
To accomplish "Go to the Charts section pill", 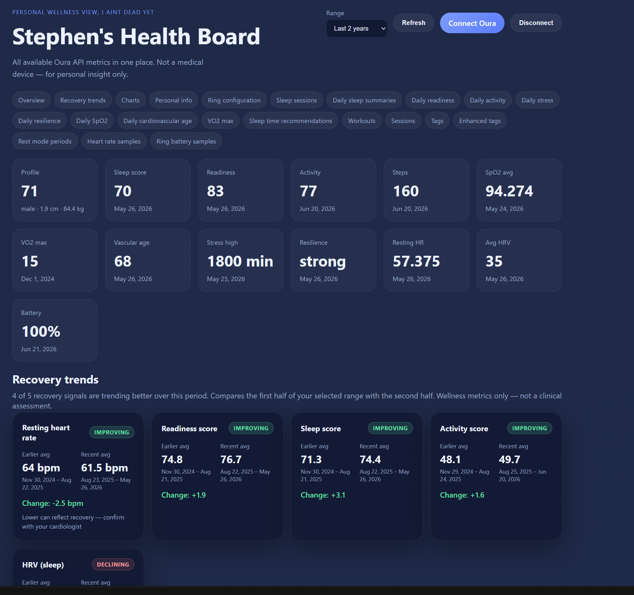I will [130, 100].
